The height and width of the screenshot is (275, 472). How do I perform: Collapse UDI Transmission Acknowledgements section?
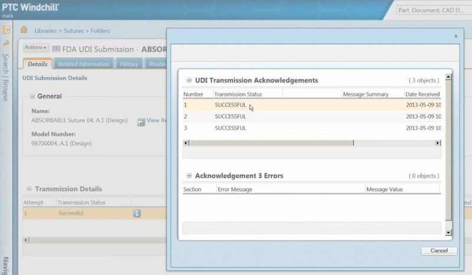pos(189,80)
